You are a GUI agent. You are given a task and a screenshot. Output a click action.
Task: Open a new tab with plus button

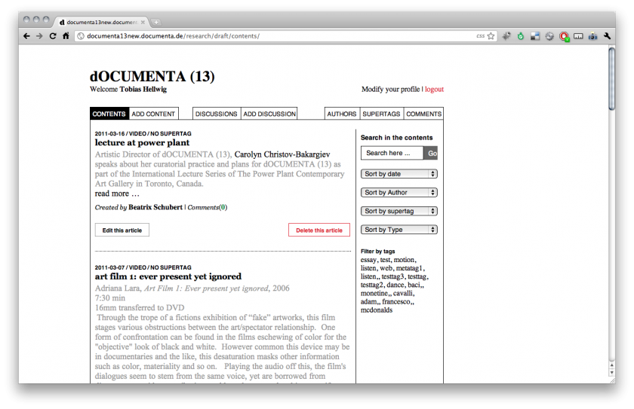click(x=155, y=22)
